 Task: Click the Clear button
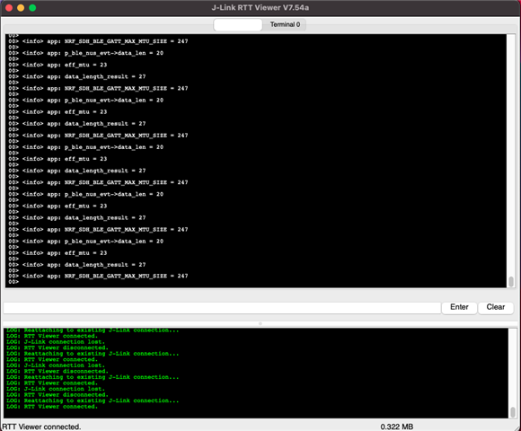(496, 307)
